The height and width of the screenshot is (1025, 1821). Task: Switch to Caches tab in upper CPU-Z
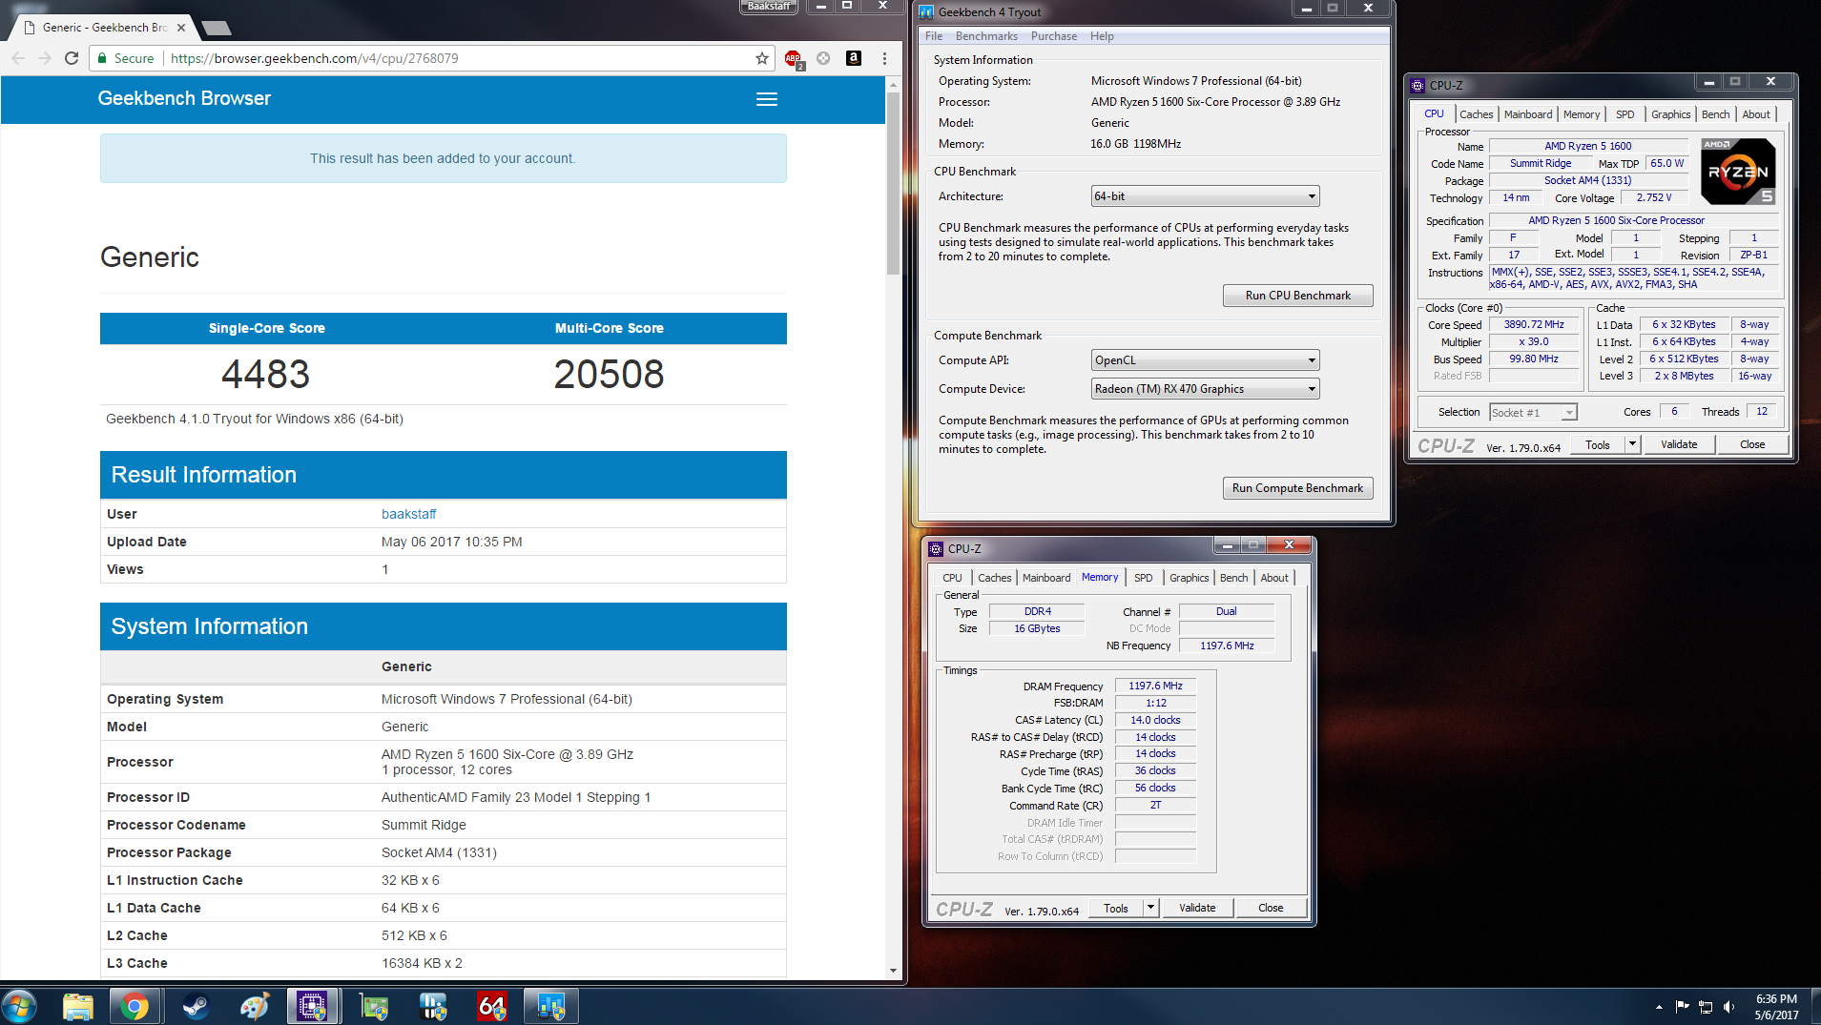coord(1476,114)
